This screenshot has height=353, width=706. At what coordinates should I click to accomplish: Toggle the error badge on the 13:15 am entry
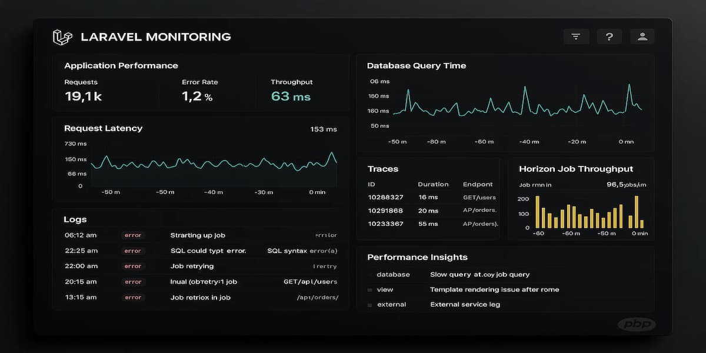pos(132,297)
